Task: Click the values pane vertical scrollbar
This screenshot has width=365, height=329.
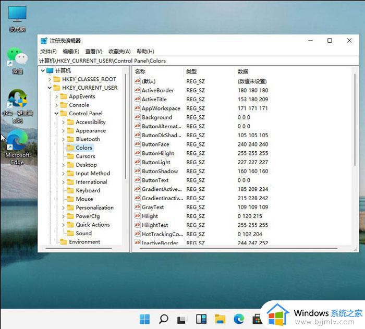Action: [x=355, y=120]
